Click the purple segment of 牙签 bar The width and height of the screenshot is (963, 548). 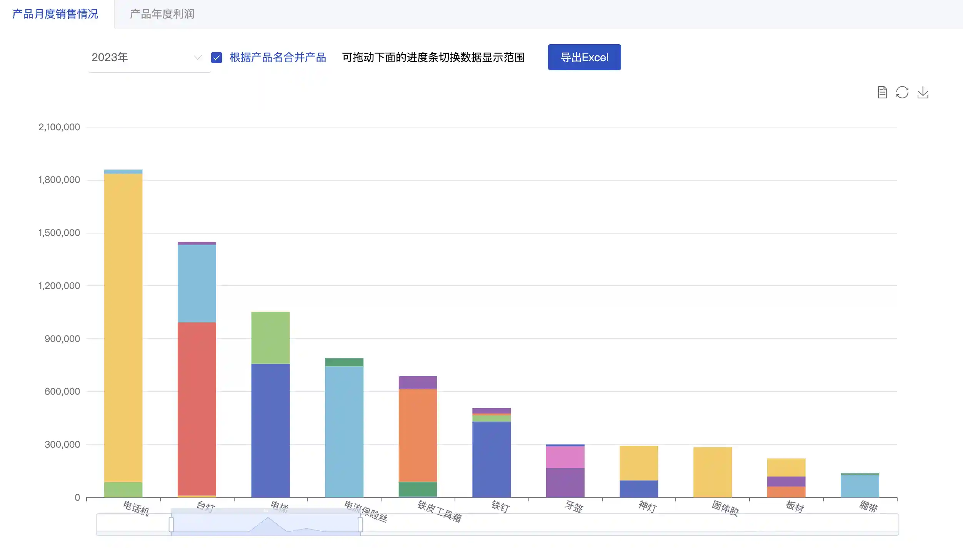565,483
